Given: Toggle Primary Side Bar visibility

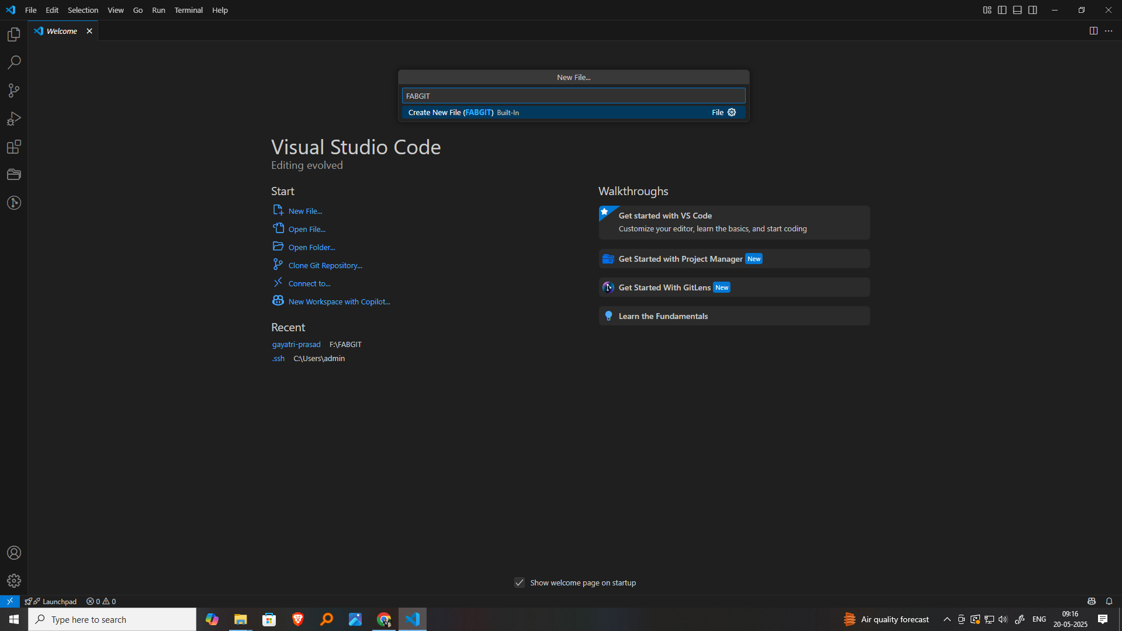Looking at the screenshot, I should click(x=1002, y=10).
